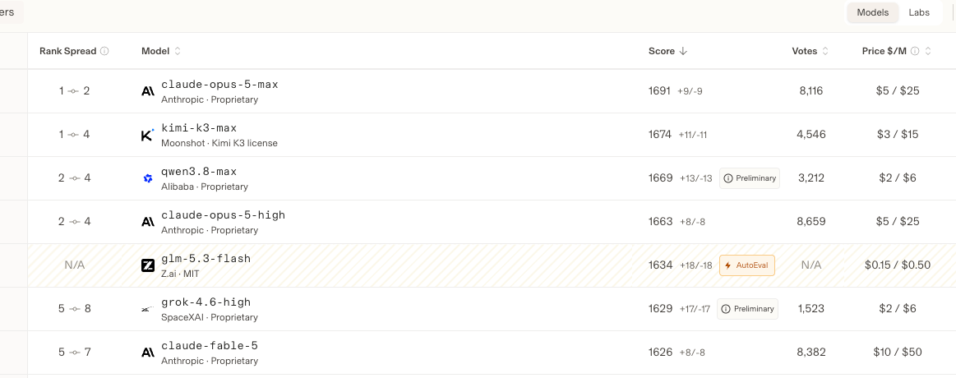Open the kimi-k3-max model link
This screenshot has width=956, height=378.
(199, 128)
